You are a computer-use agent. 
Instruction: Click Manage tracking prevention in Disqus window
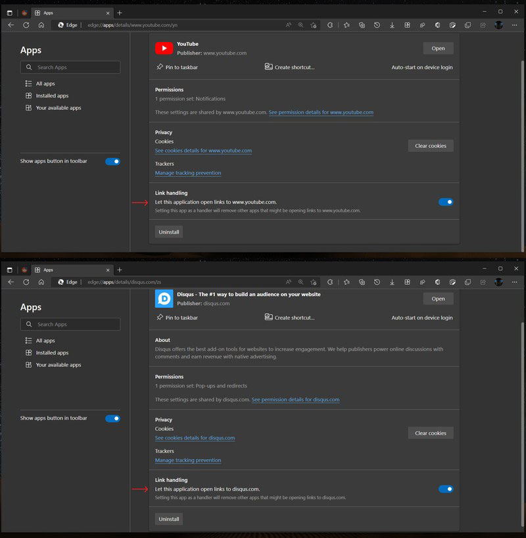click(187, 460)
